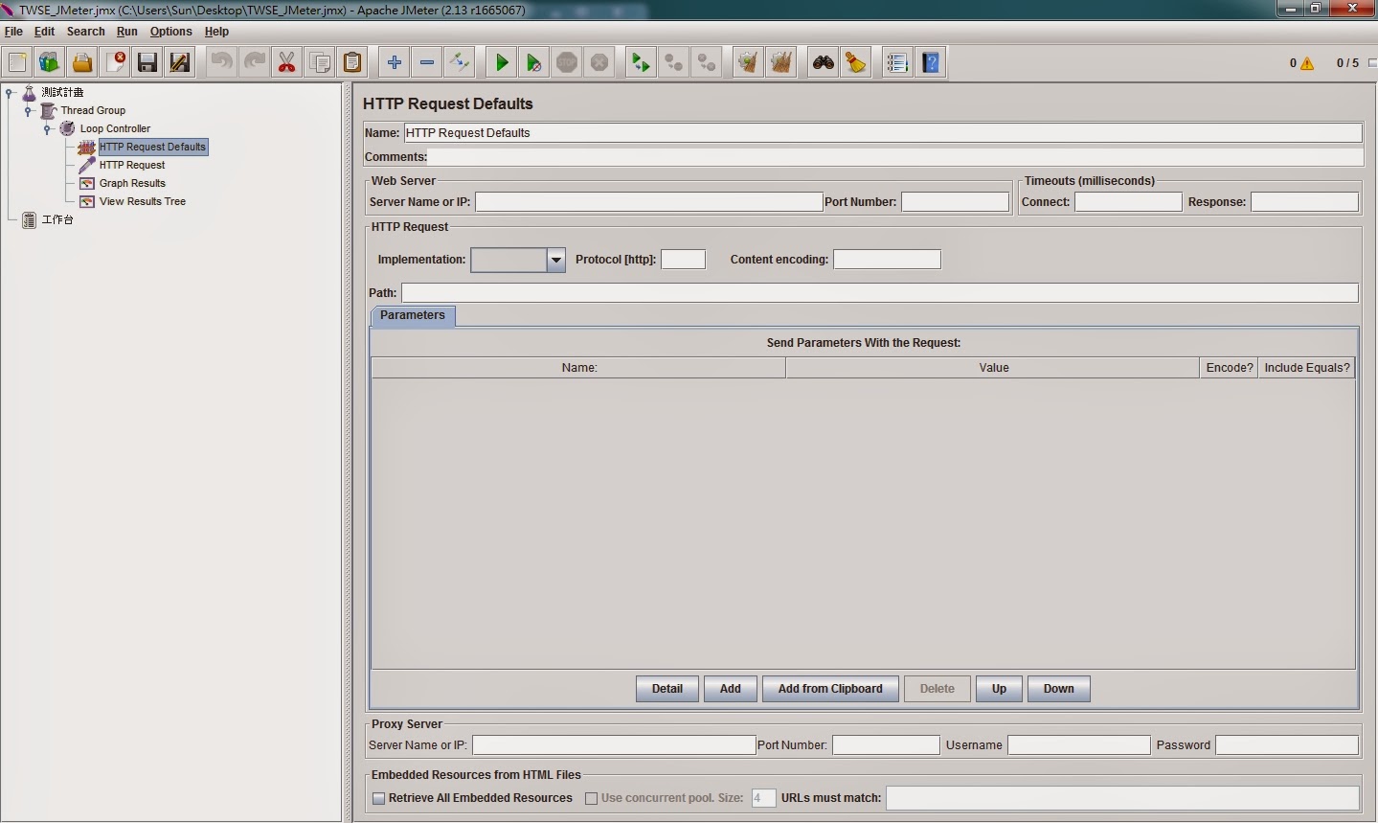The height and width of the screenshot is (823, 1378).
Task: Click the Stop sign icon
Action: [x=567, y=63]
